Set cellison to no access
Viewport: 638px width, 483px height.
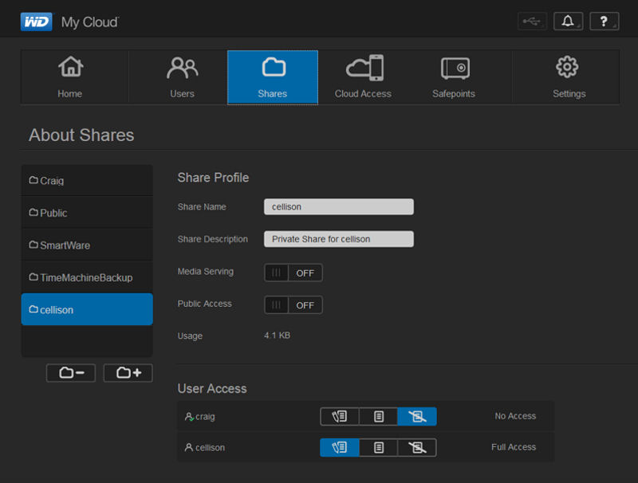point(417,447)
